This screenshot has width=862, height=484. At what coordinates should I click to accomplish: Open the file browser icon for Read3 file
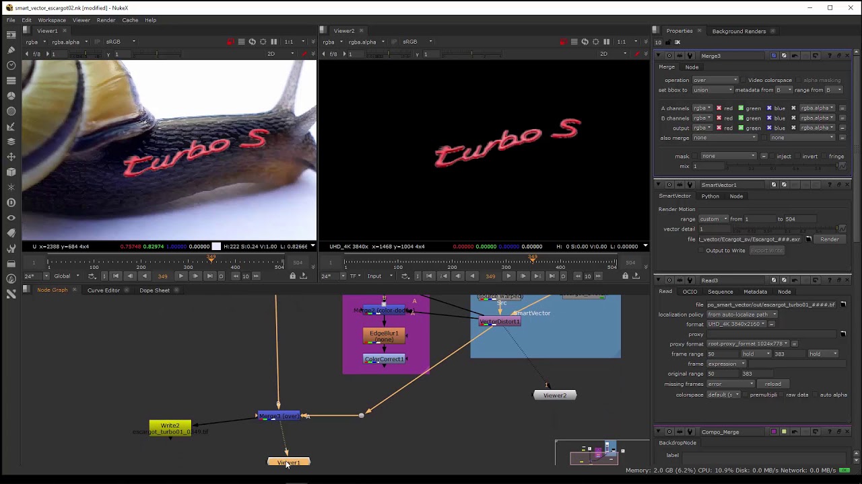tap(843, 305)
